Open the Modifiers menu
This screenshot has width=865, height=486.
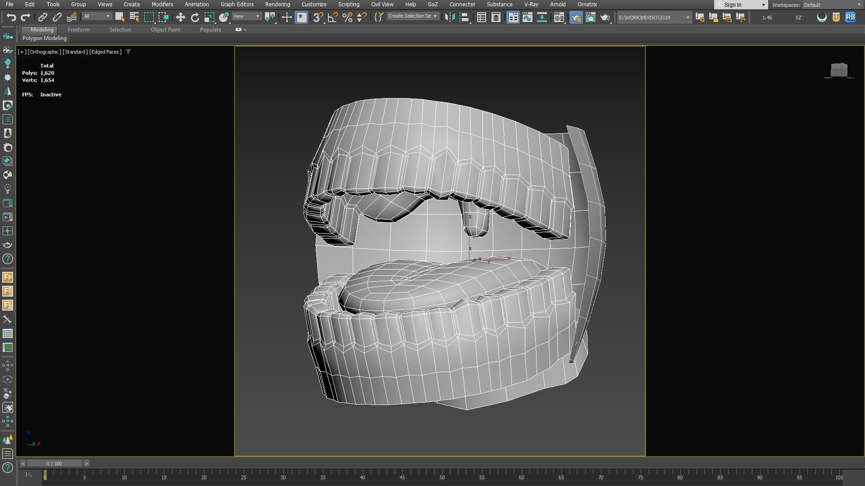coord(162,4)
